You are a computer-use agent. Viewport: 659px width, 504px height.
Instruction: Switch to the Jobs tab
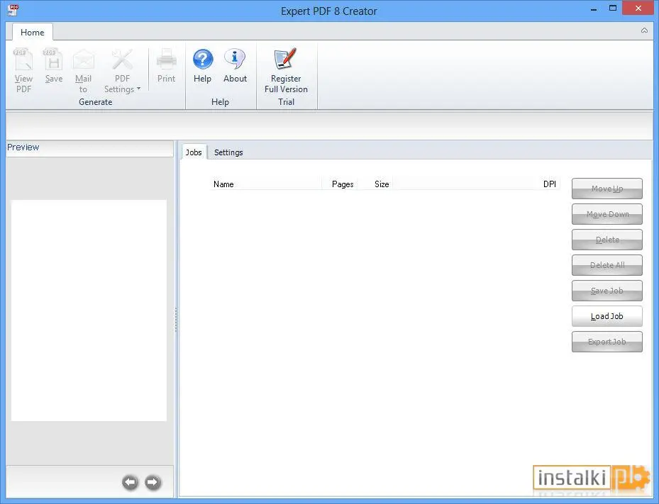[194, 152]
